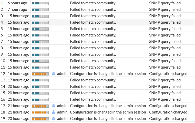The image size is (195, 123).
Task: Open the 'Configuration changed' action in row 12
Action: pyautogui.click(x=168, y=73)
